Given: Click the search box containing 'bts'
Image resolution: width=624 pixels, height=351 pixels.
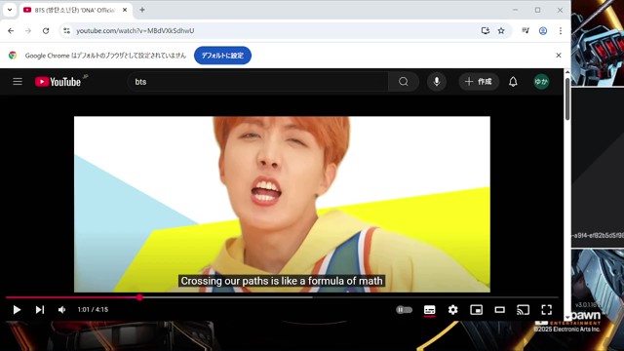Looking at the screenshot, I should (x=257, y=82).
